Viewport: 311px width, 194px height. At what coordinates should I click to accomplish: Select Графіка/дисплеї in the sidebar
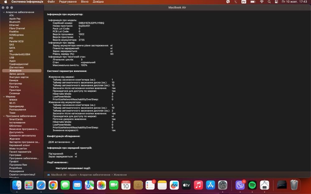pos(19,64)
